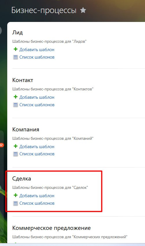Open Список шаблонов under Контакт
The image size is (145, 246).
37,105
